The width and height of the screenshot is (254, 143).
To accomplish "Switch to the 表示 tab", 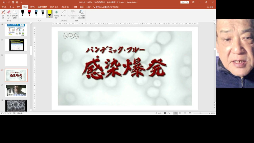I will 82,7.
